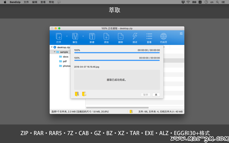Click the Extract (解压) toolbar icon
Screen dimensions: 229x143
pyautogui.click(x=75, y=38)
